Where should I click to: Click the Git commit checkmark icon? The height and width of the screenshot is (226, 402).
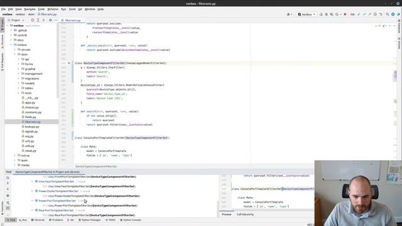pos(364,14)
